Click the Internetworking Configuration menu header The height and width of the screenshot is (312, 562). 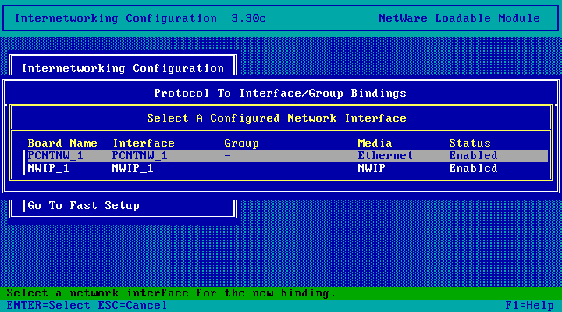pos(123,69)
